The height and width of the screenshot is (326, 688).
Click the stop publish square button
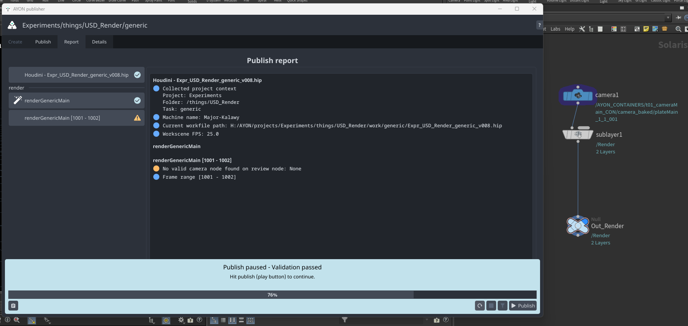(491, 306)
